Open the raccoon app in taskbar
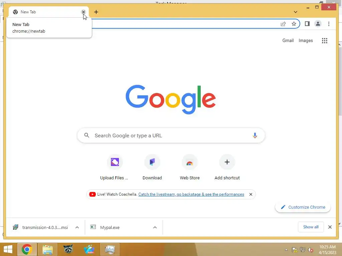Screen dimensions: 342x256 click(x=68, y=249)
